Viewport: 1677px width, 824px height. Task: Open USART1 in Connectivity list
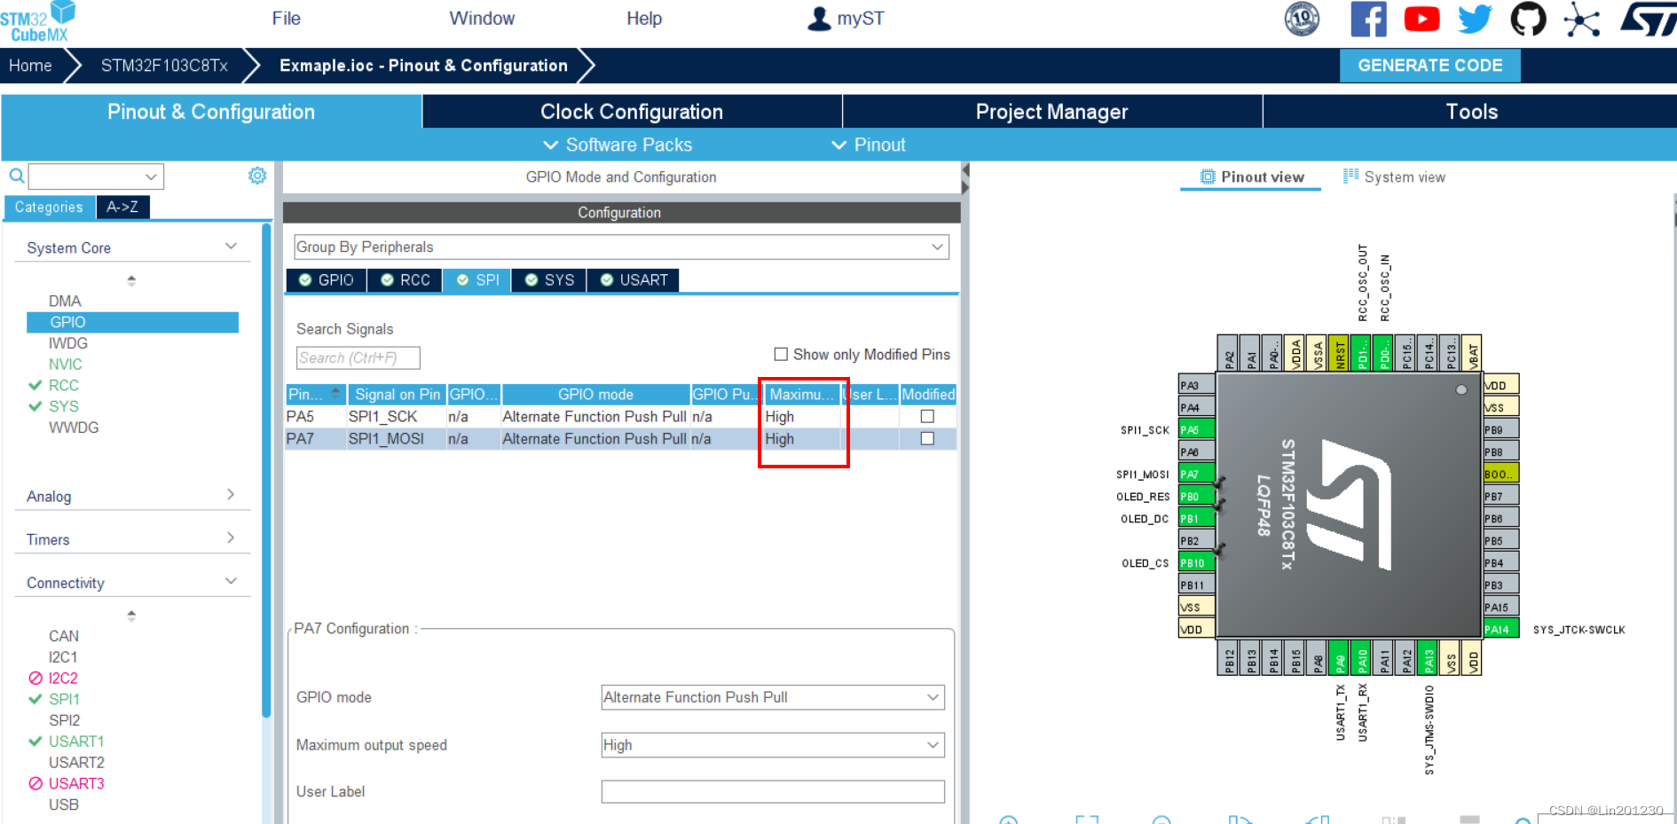tap(75, 742)
